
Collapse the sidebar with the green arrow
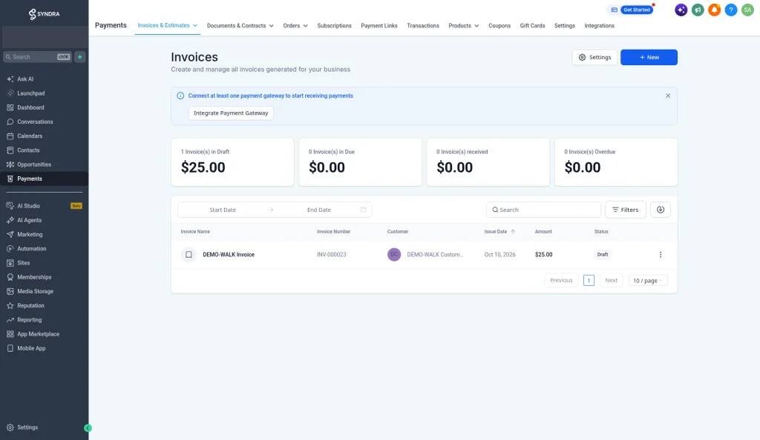88,428
